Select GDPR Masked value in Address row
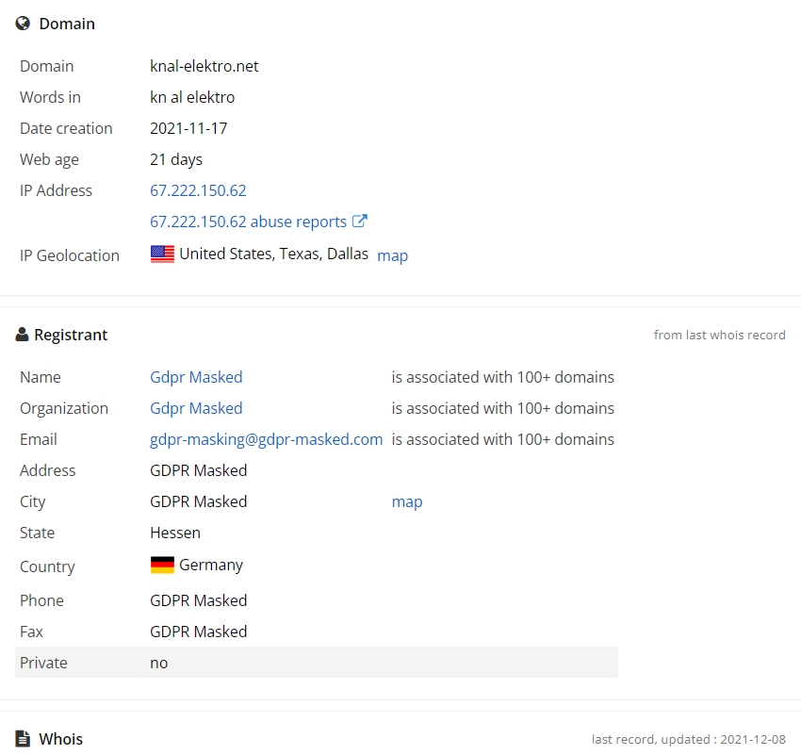Screen dimensions: 801x755 199,470
